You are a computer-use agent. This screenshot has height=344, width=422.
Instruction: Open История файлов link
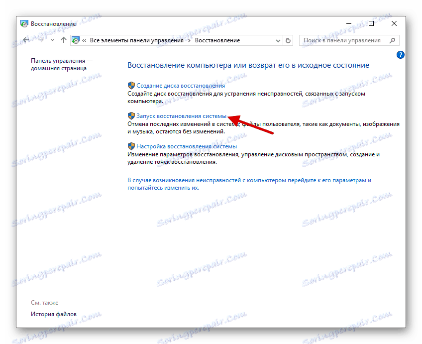[x=54, y=314]
